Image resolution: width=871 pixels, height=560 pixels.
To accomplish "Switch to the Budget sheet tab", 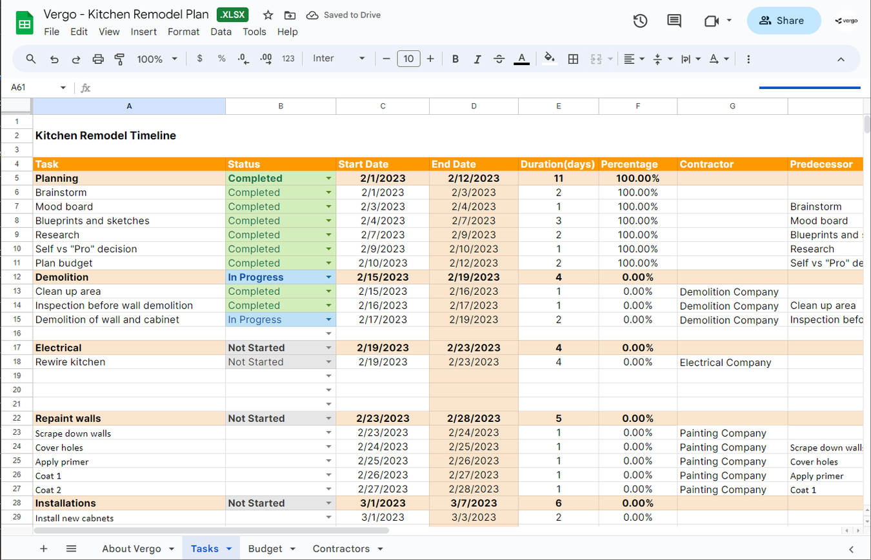I will pyautogui.click(x=265, y=548).
